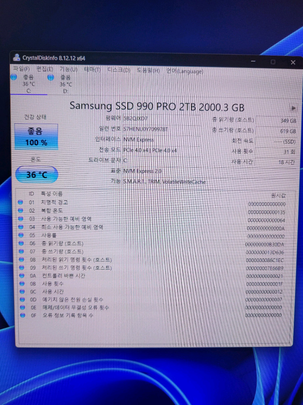Click the status dot for 0A 컨트롤러 바쁜 시간
Screen dimensions: 303x405
tap(22, 275)
